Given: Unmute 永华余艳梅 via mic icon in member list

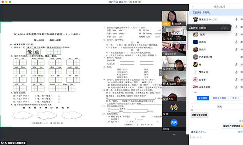Looking at the screenshot, I should tap(236, 87).
